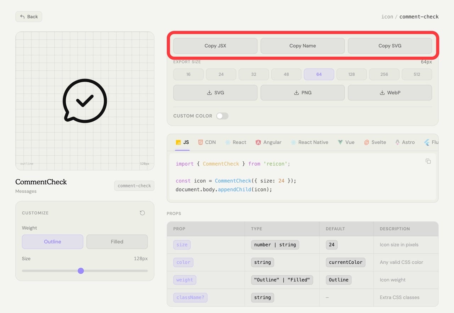454x313 pixels.
Task: Click the "className?" prop name cell
Action: click(x=190, y=297)
